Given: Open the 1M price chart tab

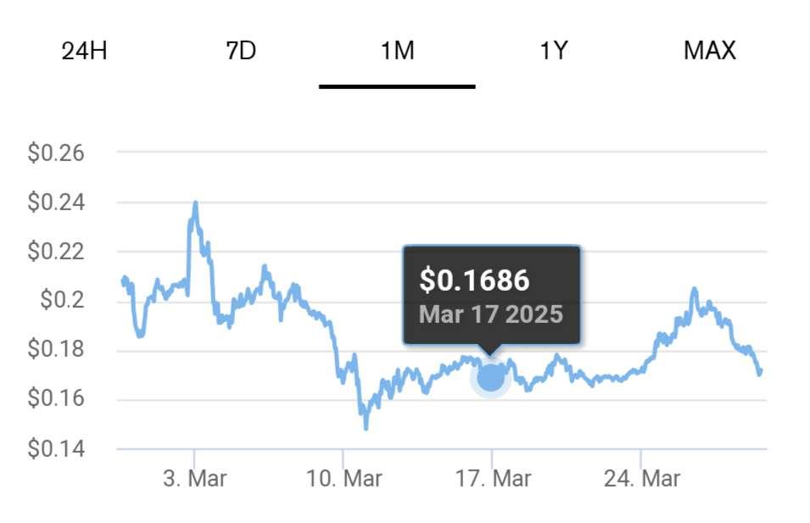Looking at the screenshot, I should [x=397, y=51].
